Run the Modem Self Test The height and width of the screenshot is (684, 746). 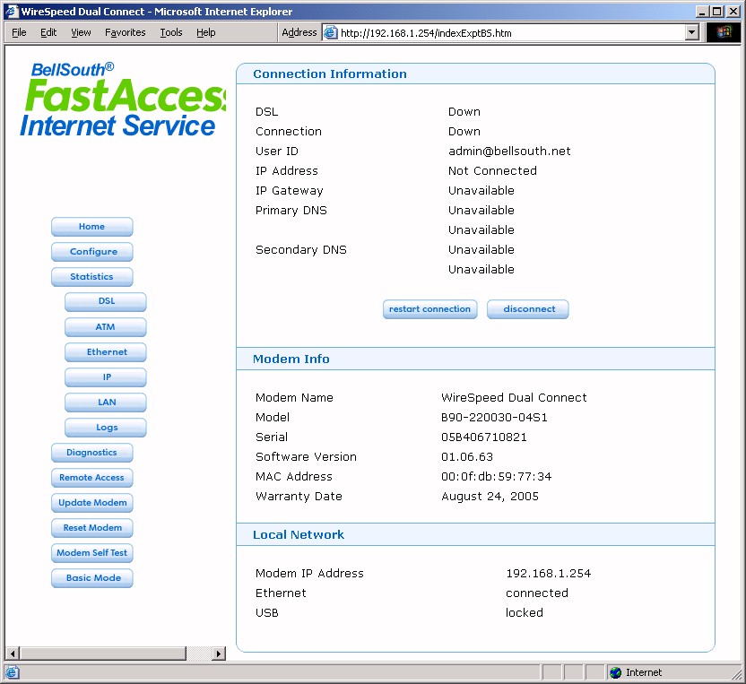click(91, 553)
